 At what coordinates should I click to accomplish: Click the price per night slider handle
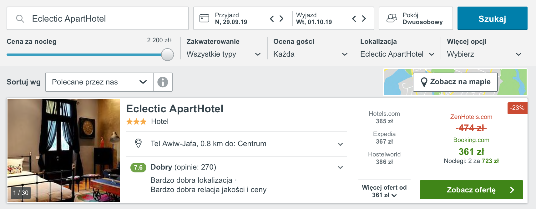click(167, 54)
